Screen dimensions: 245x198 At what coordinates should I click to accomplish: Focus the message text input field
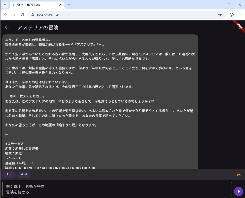117,189
